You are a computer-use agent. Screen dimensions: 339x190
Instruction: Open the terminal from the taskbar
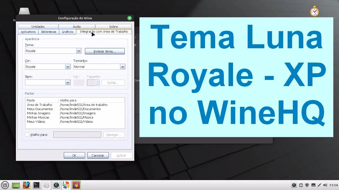pos(36,185)
